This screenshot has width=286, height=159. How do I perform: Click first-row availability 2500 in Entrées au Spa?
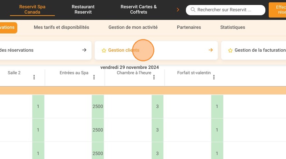98,106
